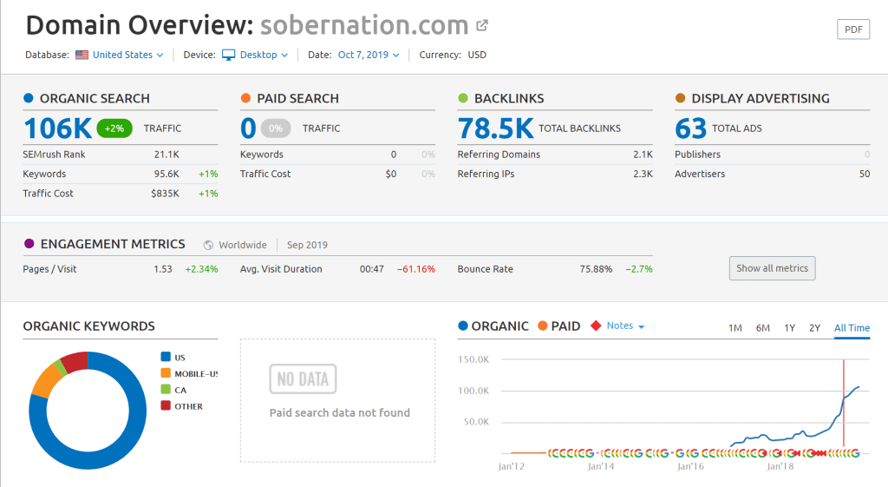Click the 78.5K total backlinks value
The height and width of the screenshot is (487, 888).
pyautogui.click(x=495, y=128)
